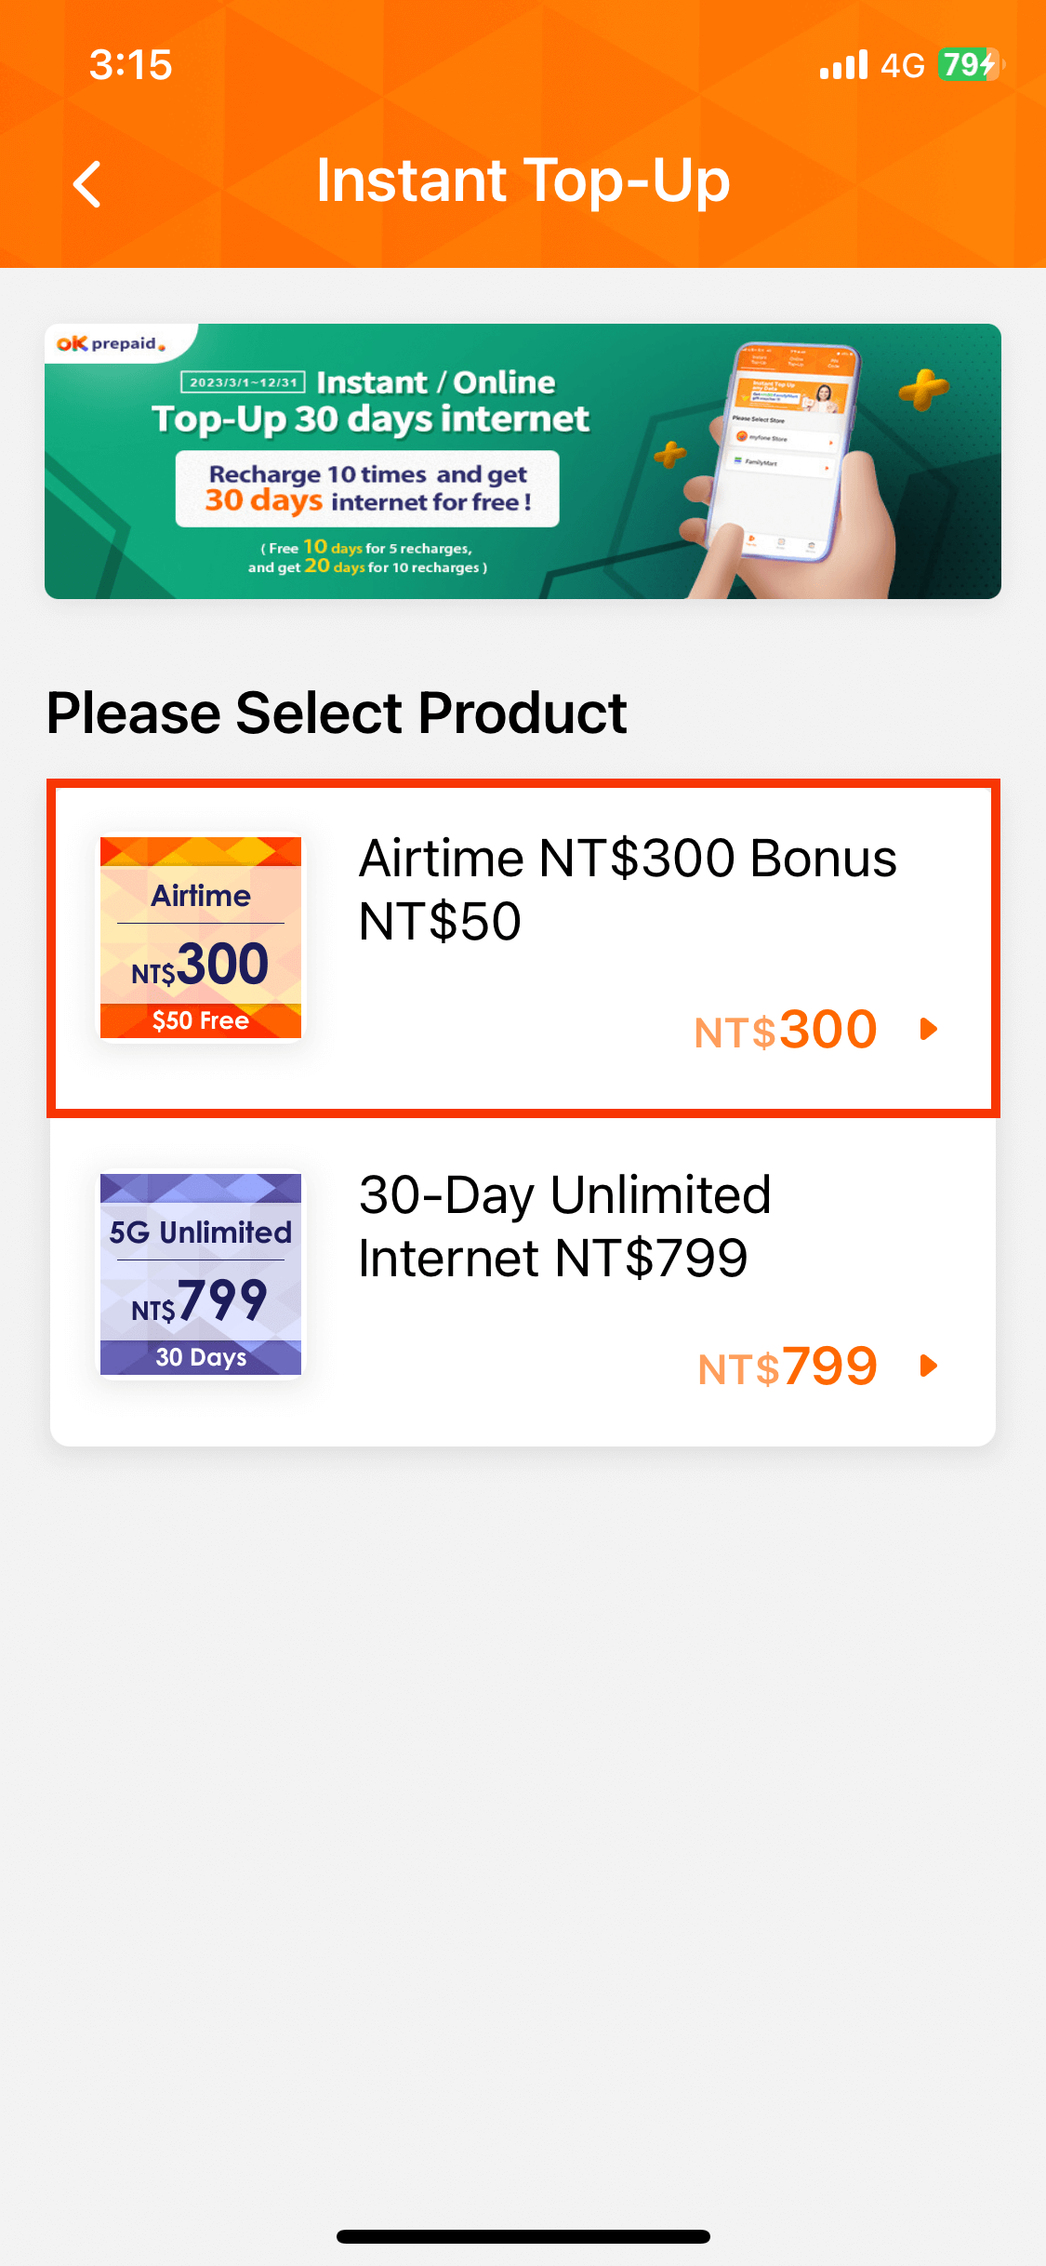Open the Airtime NT$300 product thumbnail
1046x2266 pixels.
[201, 937]
